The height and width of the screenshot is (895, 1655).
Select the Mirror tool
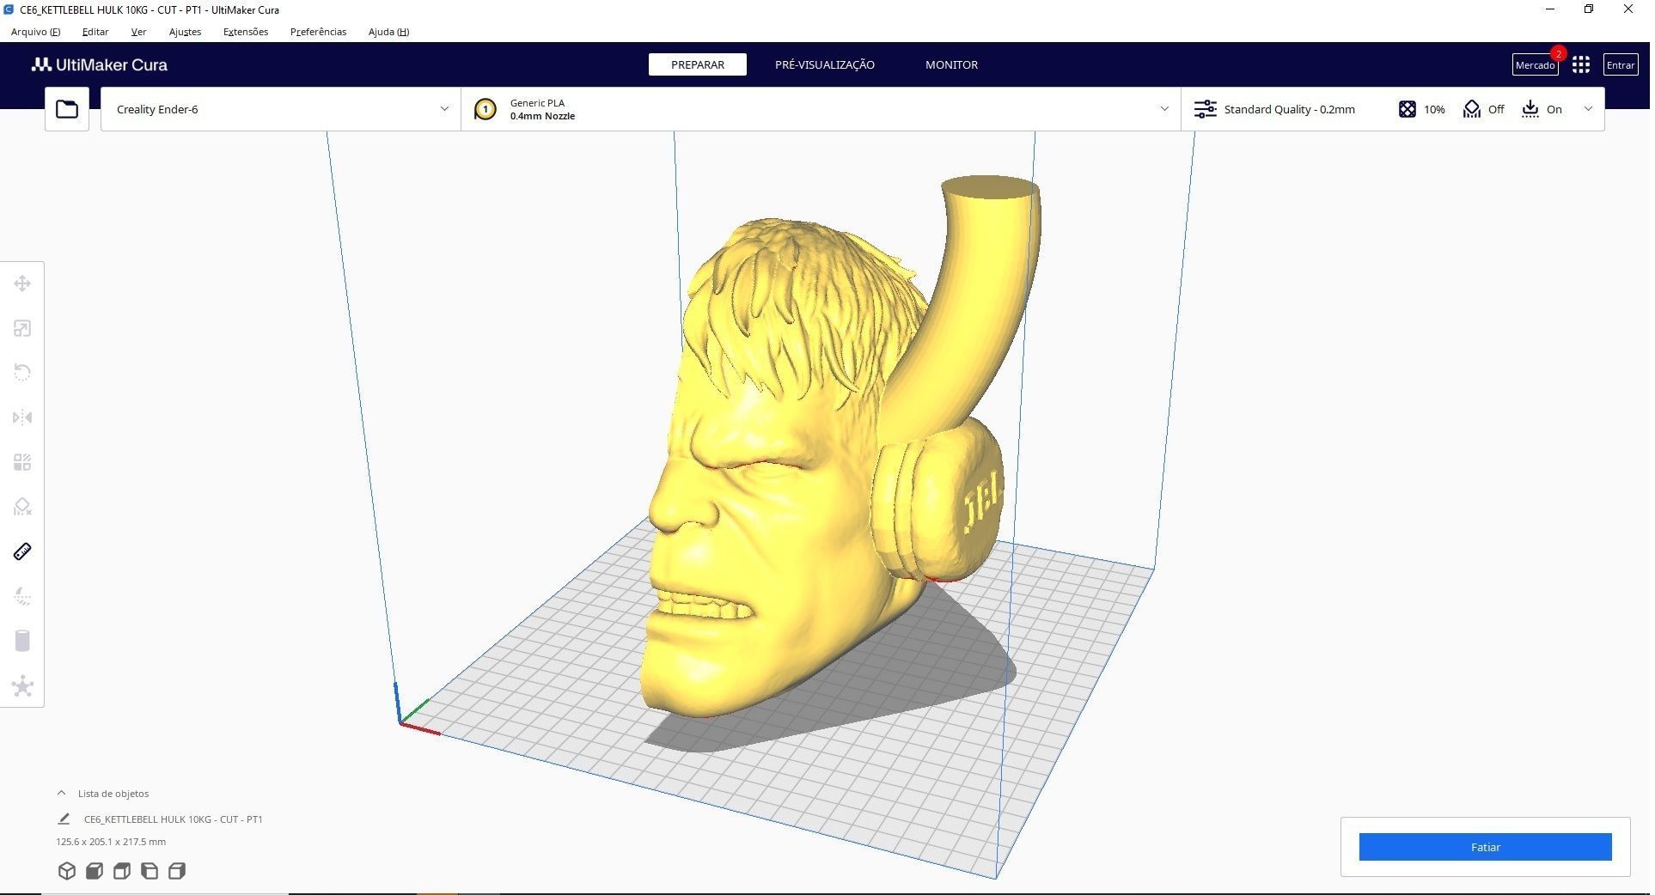point(22,417)
